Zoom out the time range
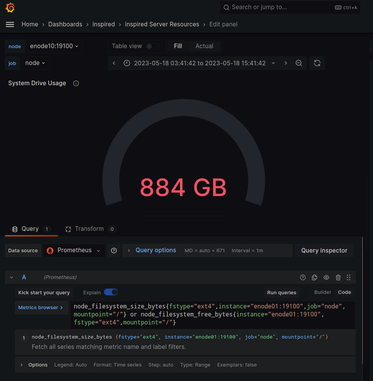This screenshot has height=381, width=373. click(299, 63)
